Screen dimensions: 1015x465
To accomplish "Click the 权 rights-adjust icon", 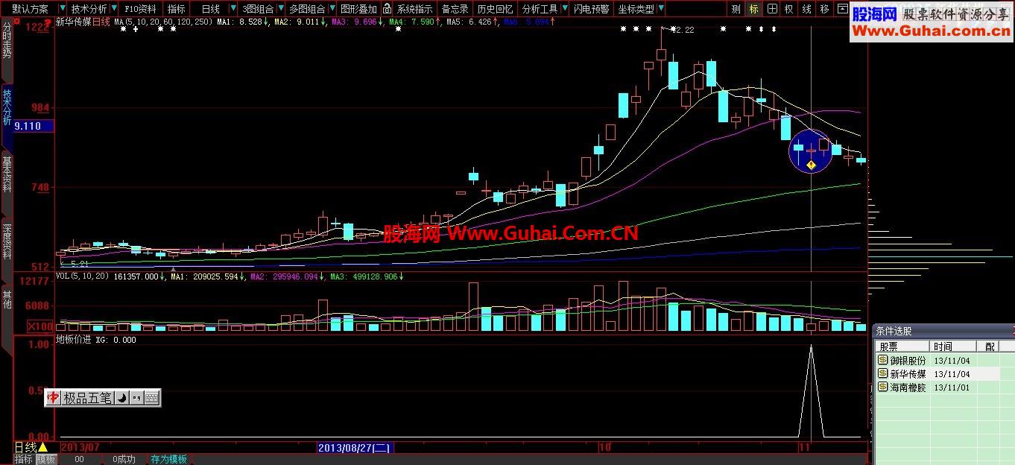I will point(789,9).
